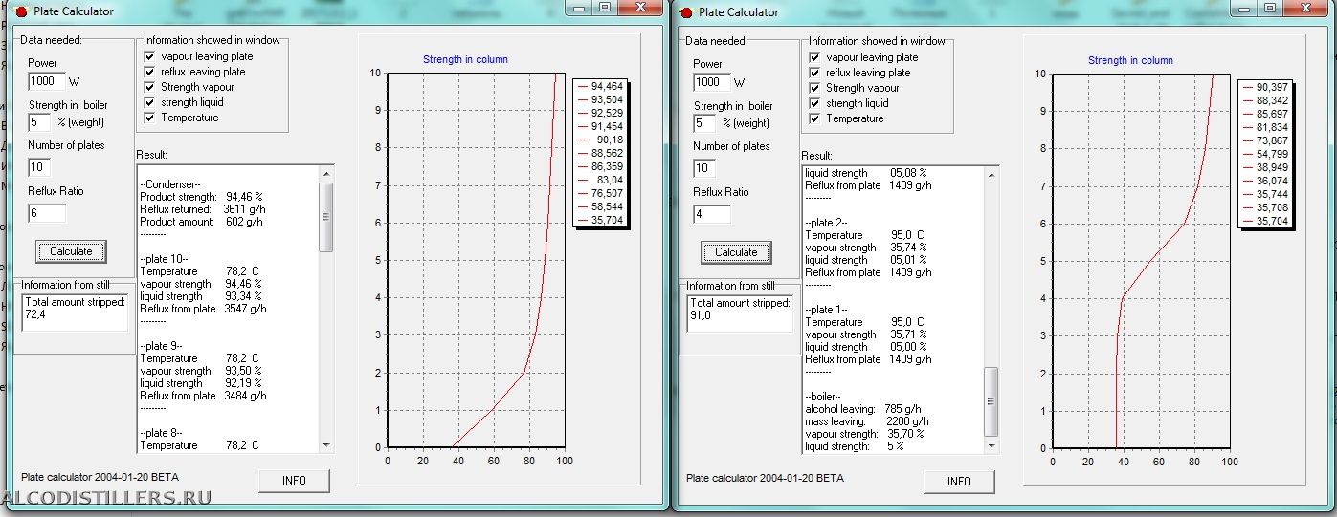Click Calculate button in right window

(x=736, y=252)
